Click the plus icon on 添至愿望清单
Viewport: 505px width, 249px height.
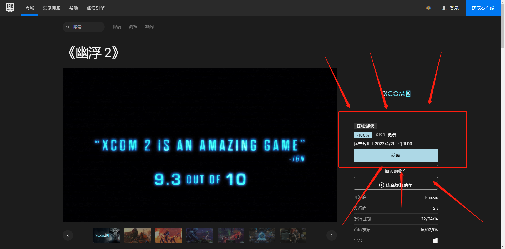(382, 185)
